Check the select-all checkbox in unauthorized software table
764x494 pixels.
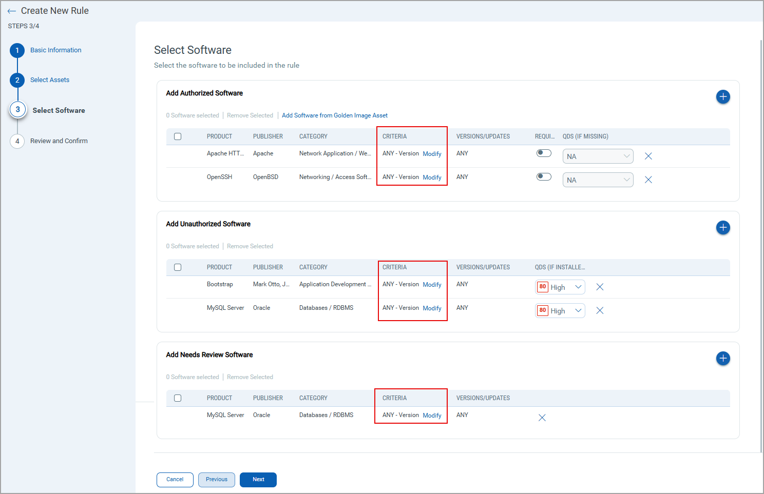pyautogui.click(x=177, y=267)
